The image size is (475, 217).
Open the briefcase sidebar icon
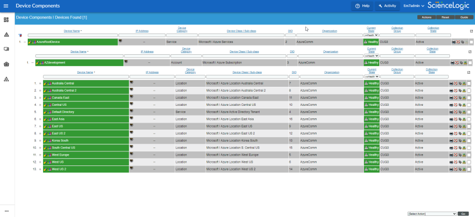pos(6,64)
